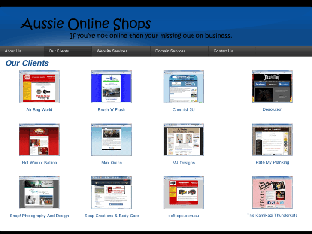
Task: Visit the softtops.com.au text link
Action: tap(184, 216)
